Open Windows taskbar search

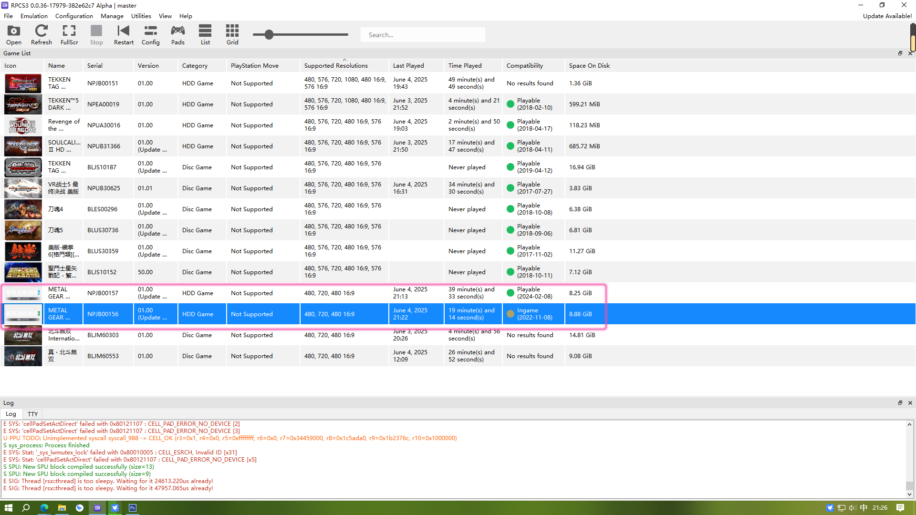[x=26, y=508]
